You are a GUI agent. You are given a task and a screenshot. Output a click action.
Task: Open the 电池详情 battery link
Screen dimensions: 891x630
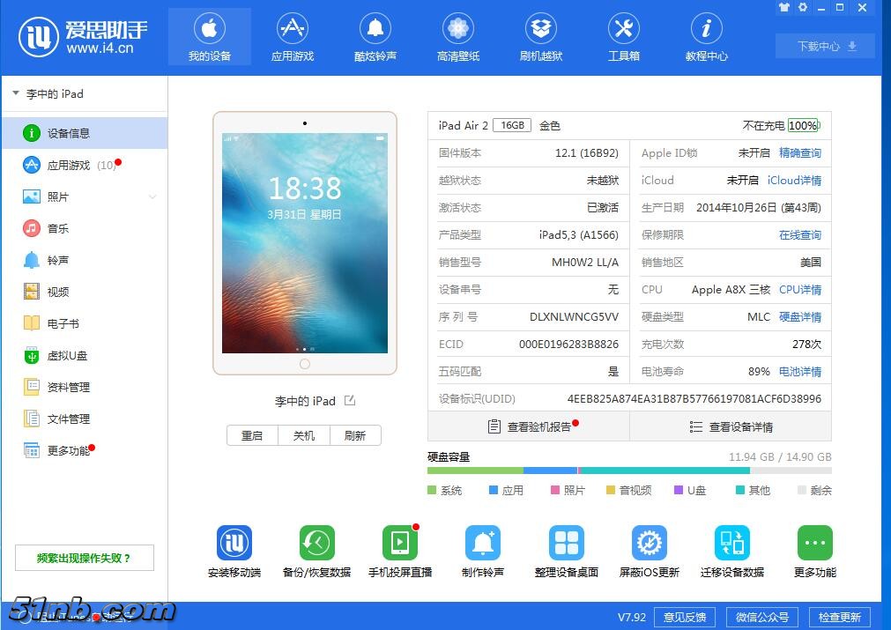click(799, 371)
